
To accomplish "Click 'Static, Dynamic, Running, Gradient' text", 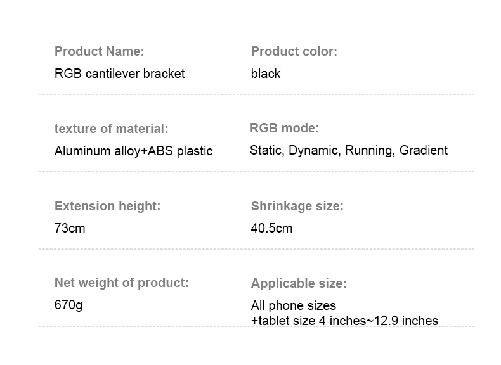I will pos(348,150).
